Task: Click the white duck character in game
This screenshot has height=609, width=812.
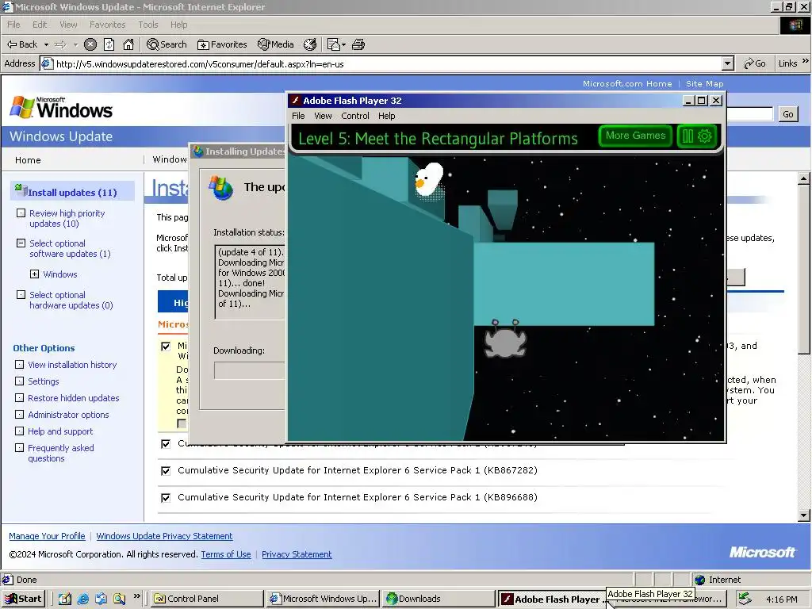Action: coord(429,180)
